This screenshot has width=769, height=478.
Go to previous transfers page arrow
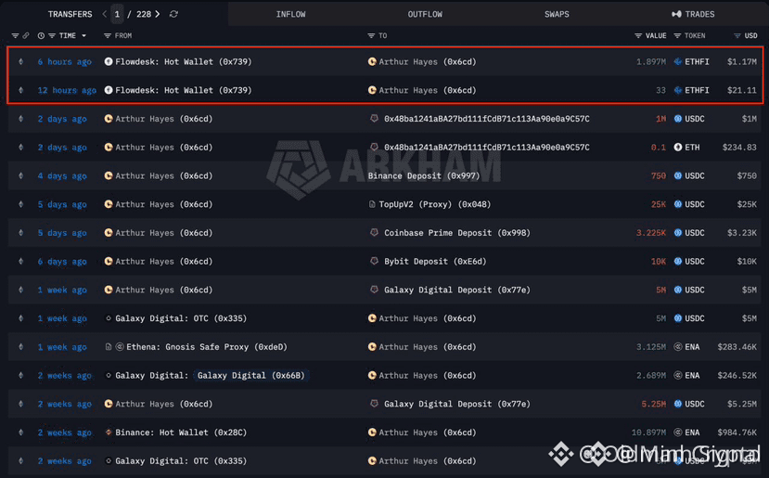tap(105, 14)
